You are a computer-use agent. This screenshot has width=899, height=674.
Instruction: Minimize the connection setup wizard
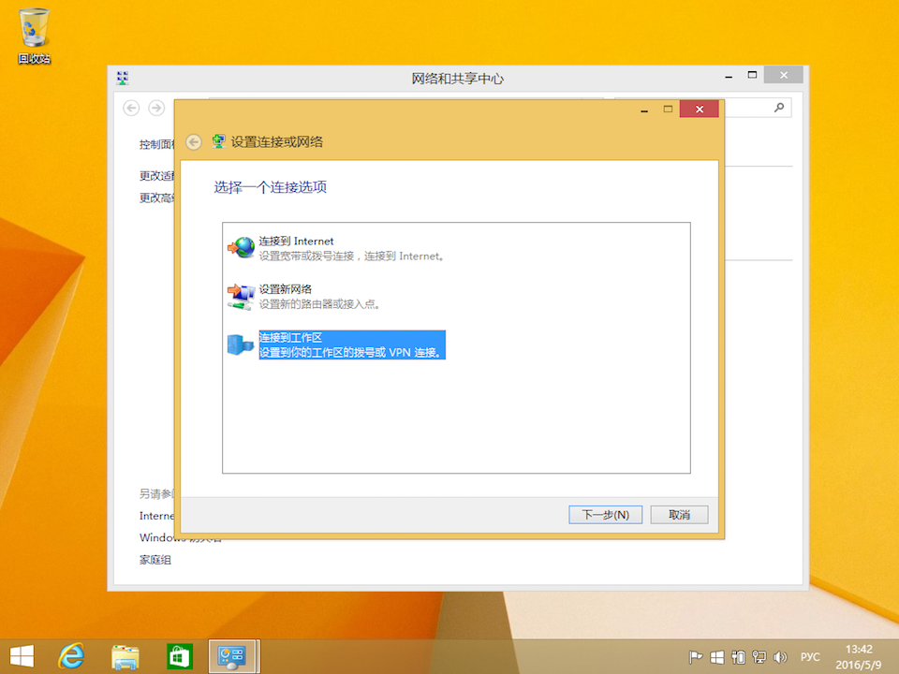click(x=644, y=109)
